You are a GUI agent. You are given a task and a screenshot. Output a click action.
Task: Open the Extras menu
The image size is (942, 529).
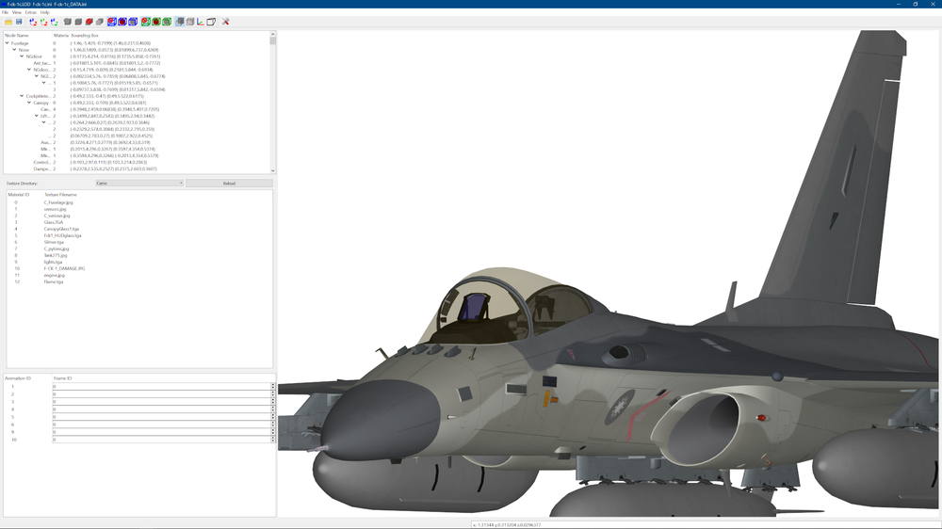(31, 12)
